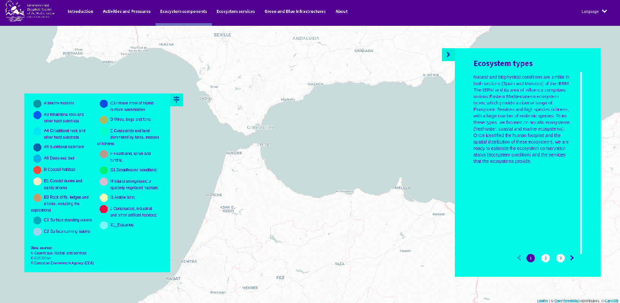This screenshot has height=303, width=620.
Task: Select C3 Littoral zone swatch
Action: 104,104
